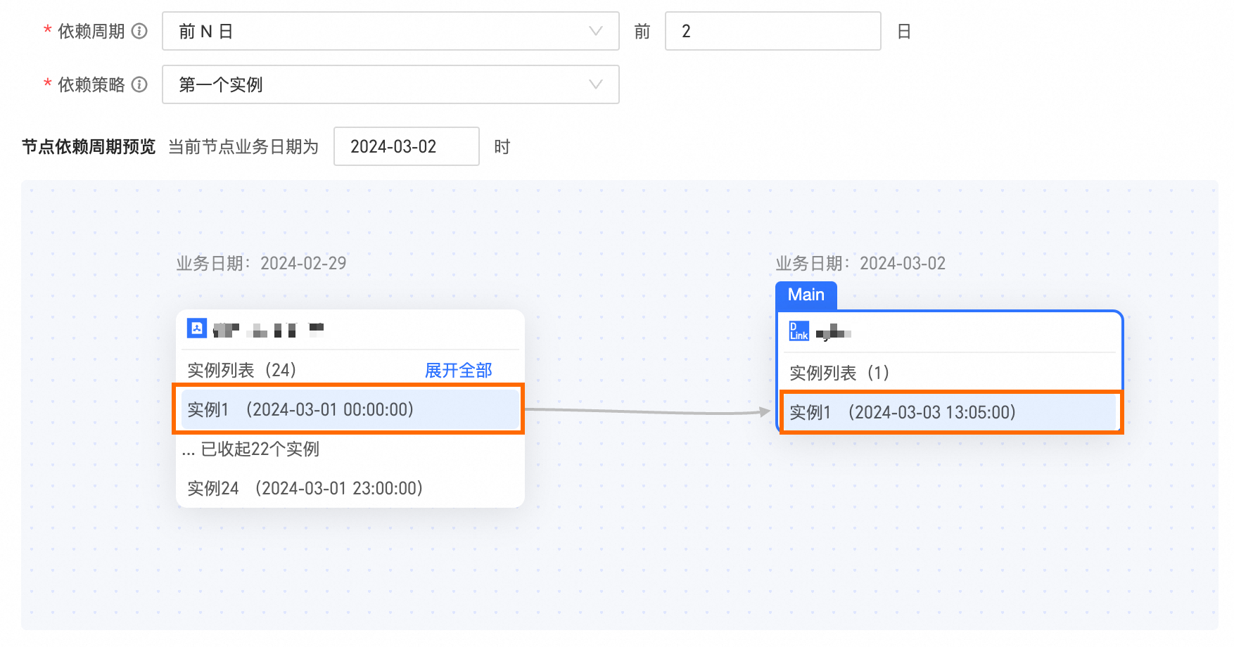Click the 业务日期: 2024-02-29 label
This screenshot has height=647, width=1234.
tap(261, 263)
